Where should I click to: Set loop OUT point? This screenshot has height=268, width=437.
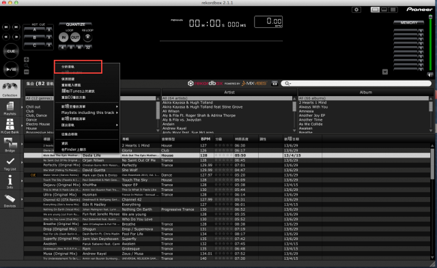tap(75, 38)
